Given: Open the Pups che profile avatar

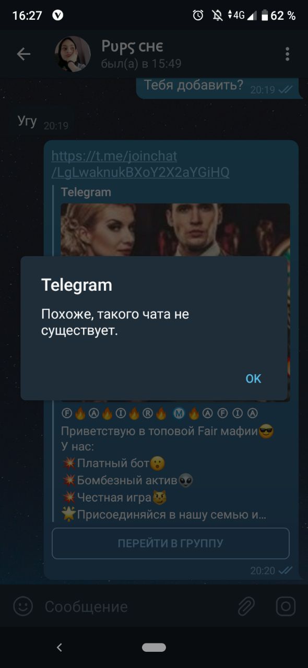Looking at the screenshot, I should [x=73, y=54].
